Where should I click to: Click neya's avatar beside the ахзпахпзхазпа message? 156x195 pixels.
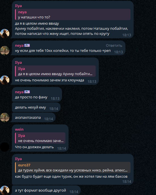(x=5, y=117)
